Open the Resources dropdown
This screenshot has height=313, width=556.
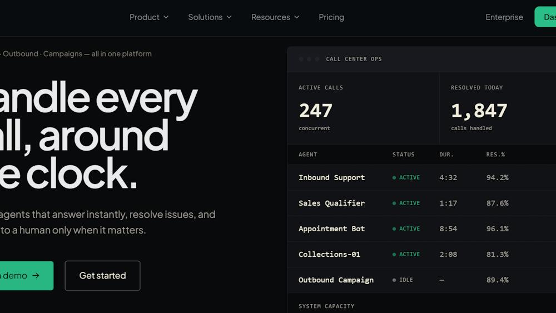(x=275, y=17)
